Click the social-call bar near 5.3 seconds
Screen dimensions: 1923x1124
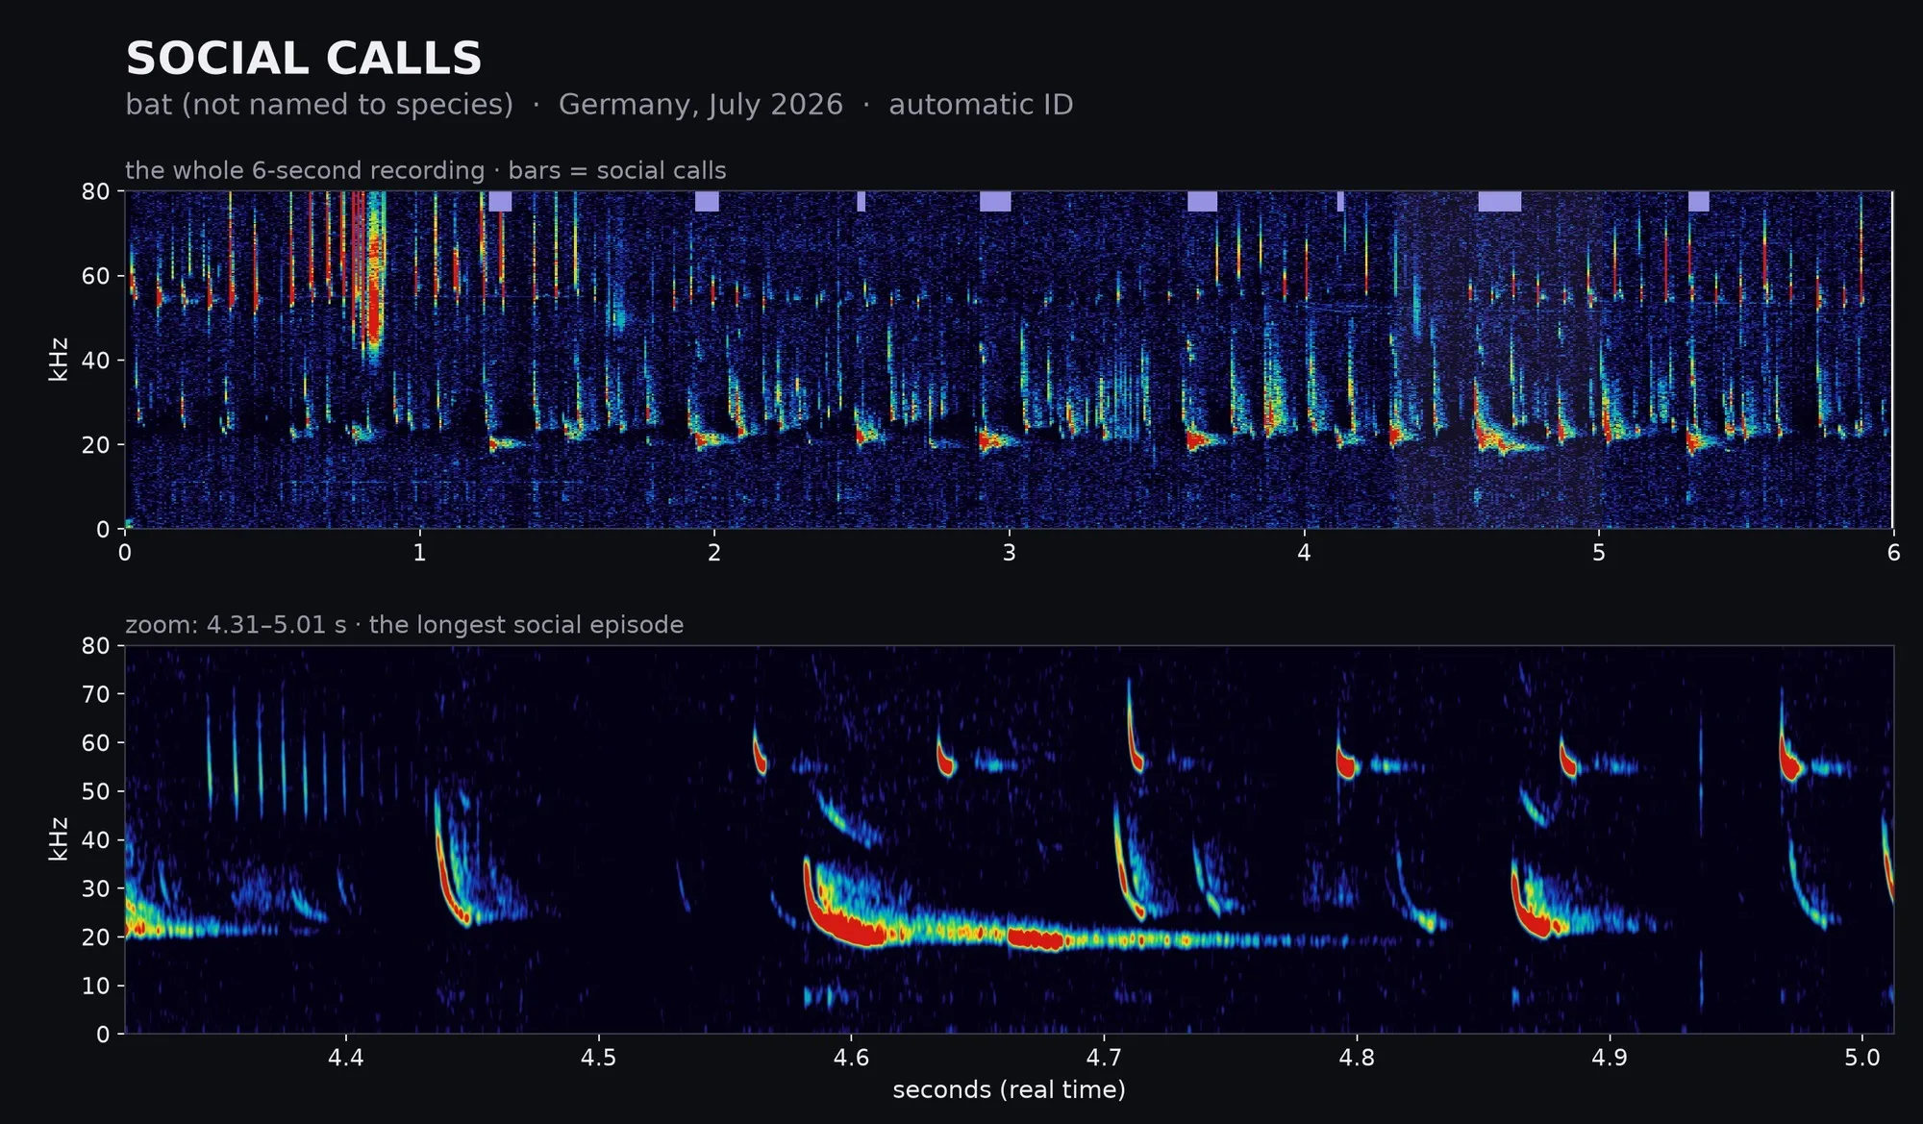click(1699, 201)
